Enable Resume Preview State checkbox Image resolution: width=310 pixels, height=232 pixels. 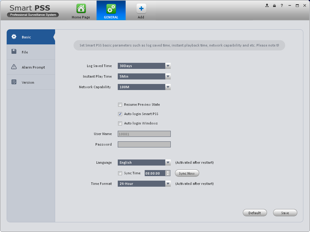(120, 105)
